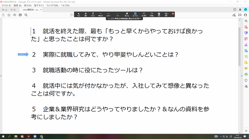The image size is (249, 139).
Task: Click the print icon in Acrobat toolbar
Action: click(20, 15)
